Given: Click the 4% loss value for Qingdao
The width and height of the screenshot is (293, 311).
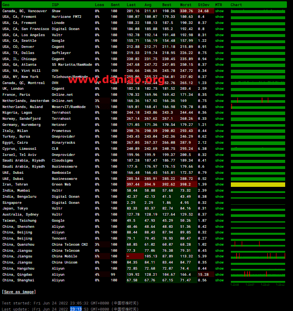Looking at the screenshot, I should point(97,274).
